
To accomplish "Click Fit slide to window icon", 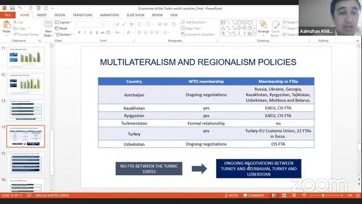I will click(357, 195).
